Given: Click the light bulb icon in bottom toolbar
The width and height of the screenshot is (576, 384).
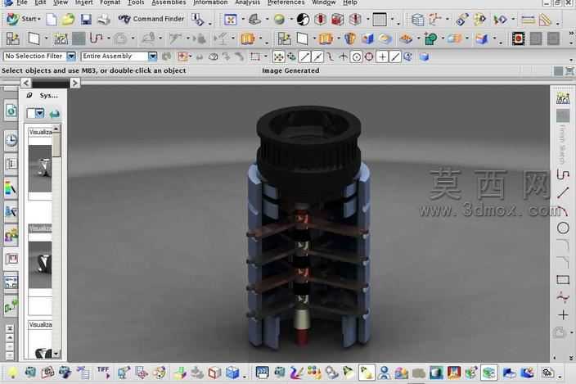Looking at the screenshot, I should pos(12,373).
